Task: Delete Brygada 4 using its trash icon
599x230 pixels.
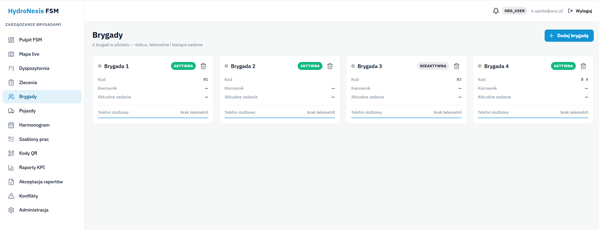Action: 583,66
